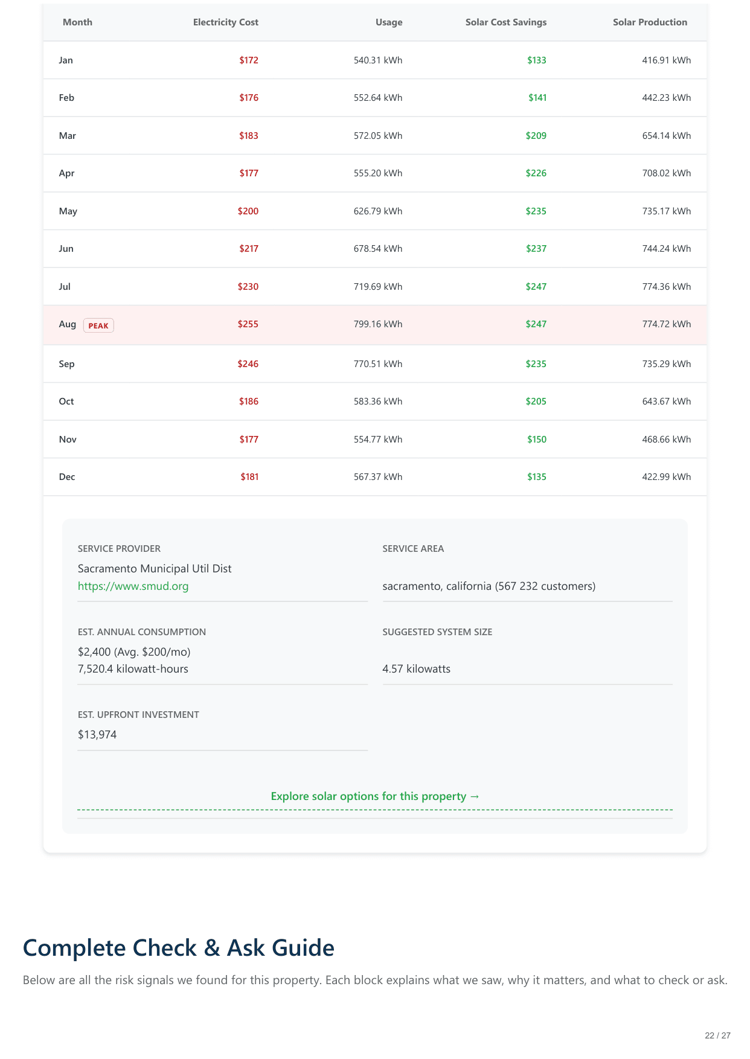Click the May usage value 626.79 kWh
750x1059 pixels.
click(377, 211)
